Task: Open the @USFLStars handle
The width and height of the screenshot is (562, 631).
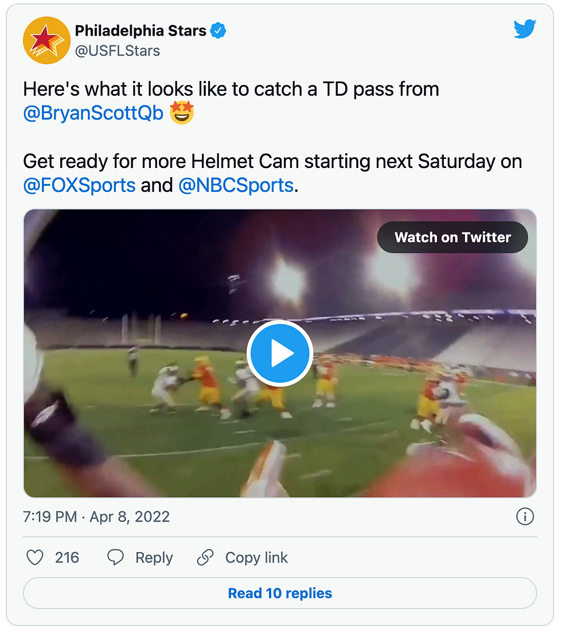Action: point(117,50)
